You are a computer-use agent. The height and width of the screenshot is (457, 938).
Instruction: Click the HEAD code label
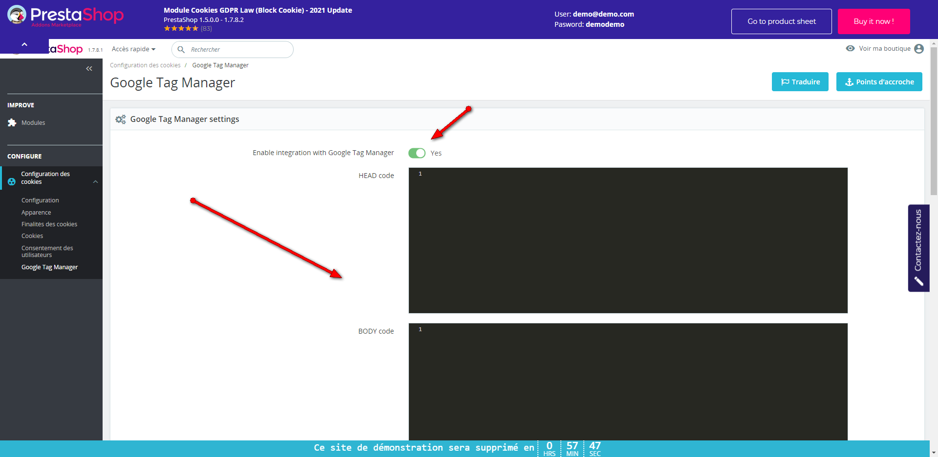click(x=376, y=176)
